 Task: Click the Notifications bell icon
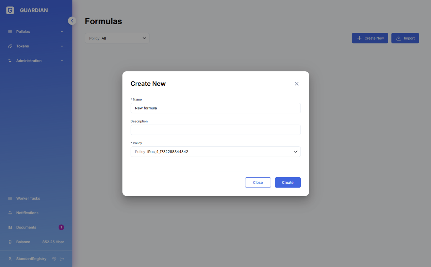pyautogui.click(x=10, y=213)
